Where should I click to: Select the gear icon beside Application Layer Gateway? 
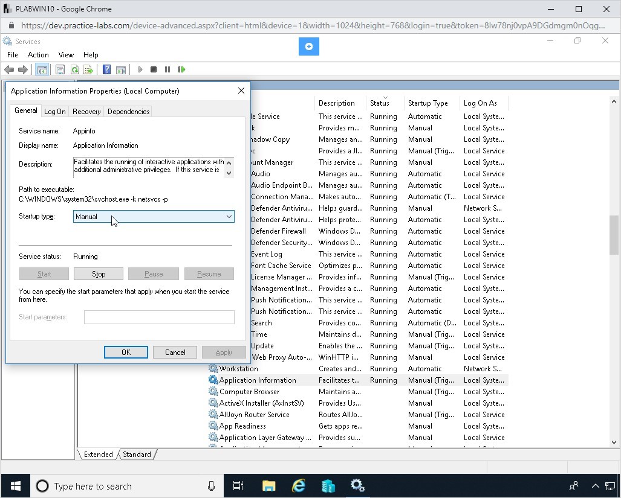(213, 438)
